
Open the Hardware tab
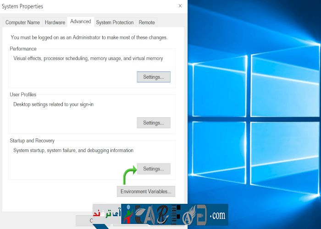pyautogui.click(x=55, y=22)
